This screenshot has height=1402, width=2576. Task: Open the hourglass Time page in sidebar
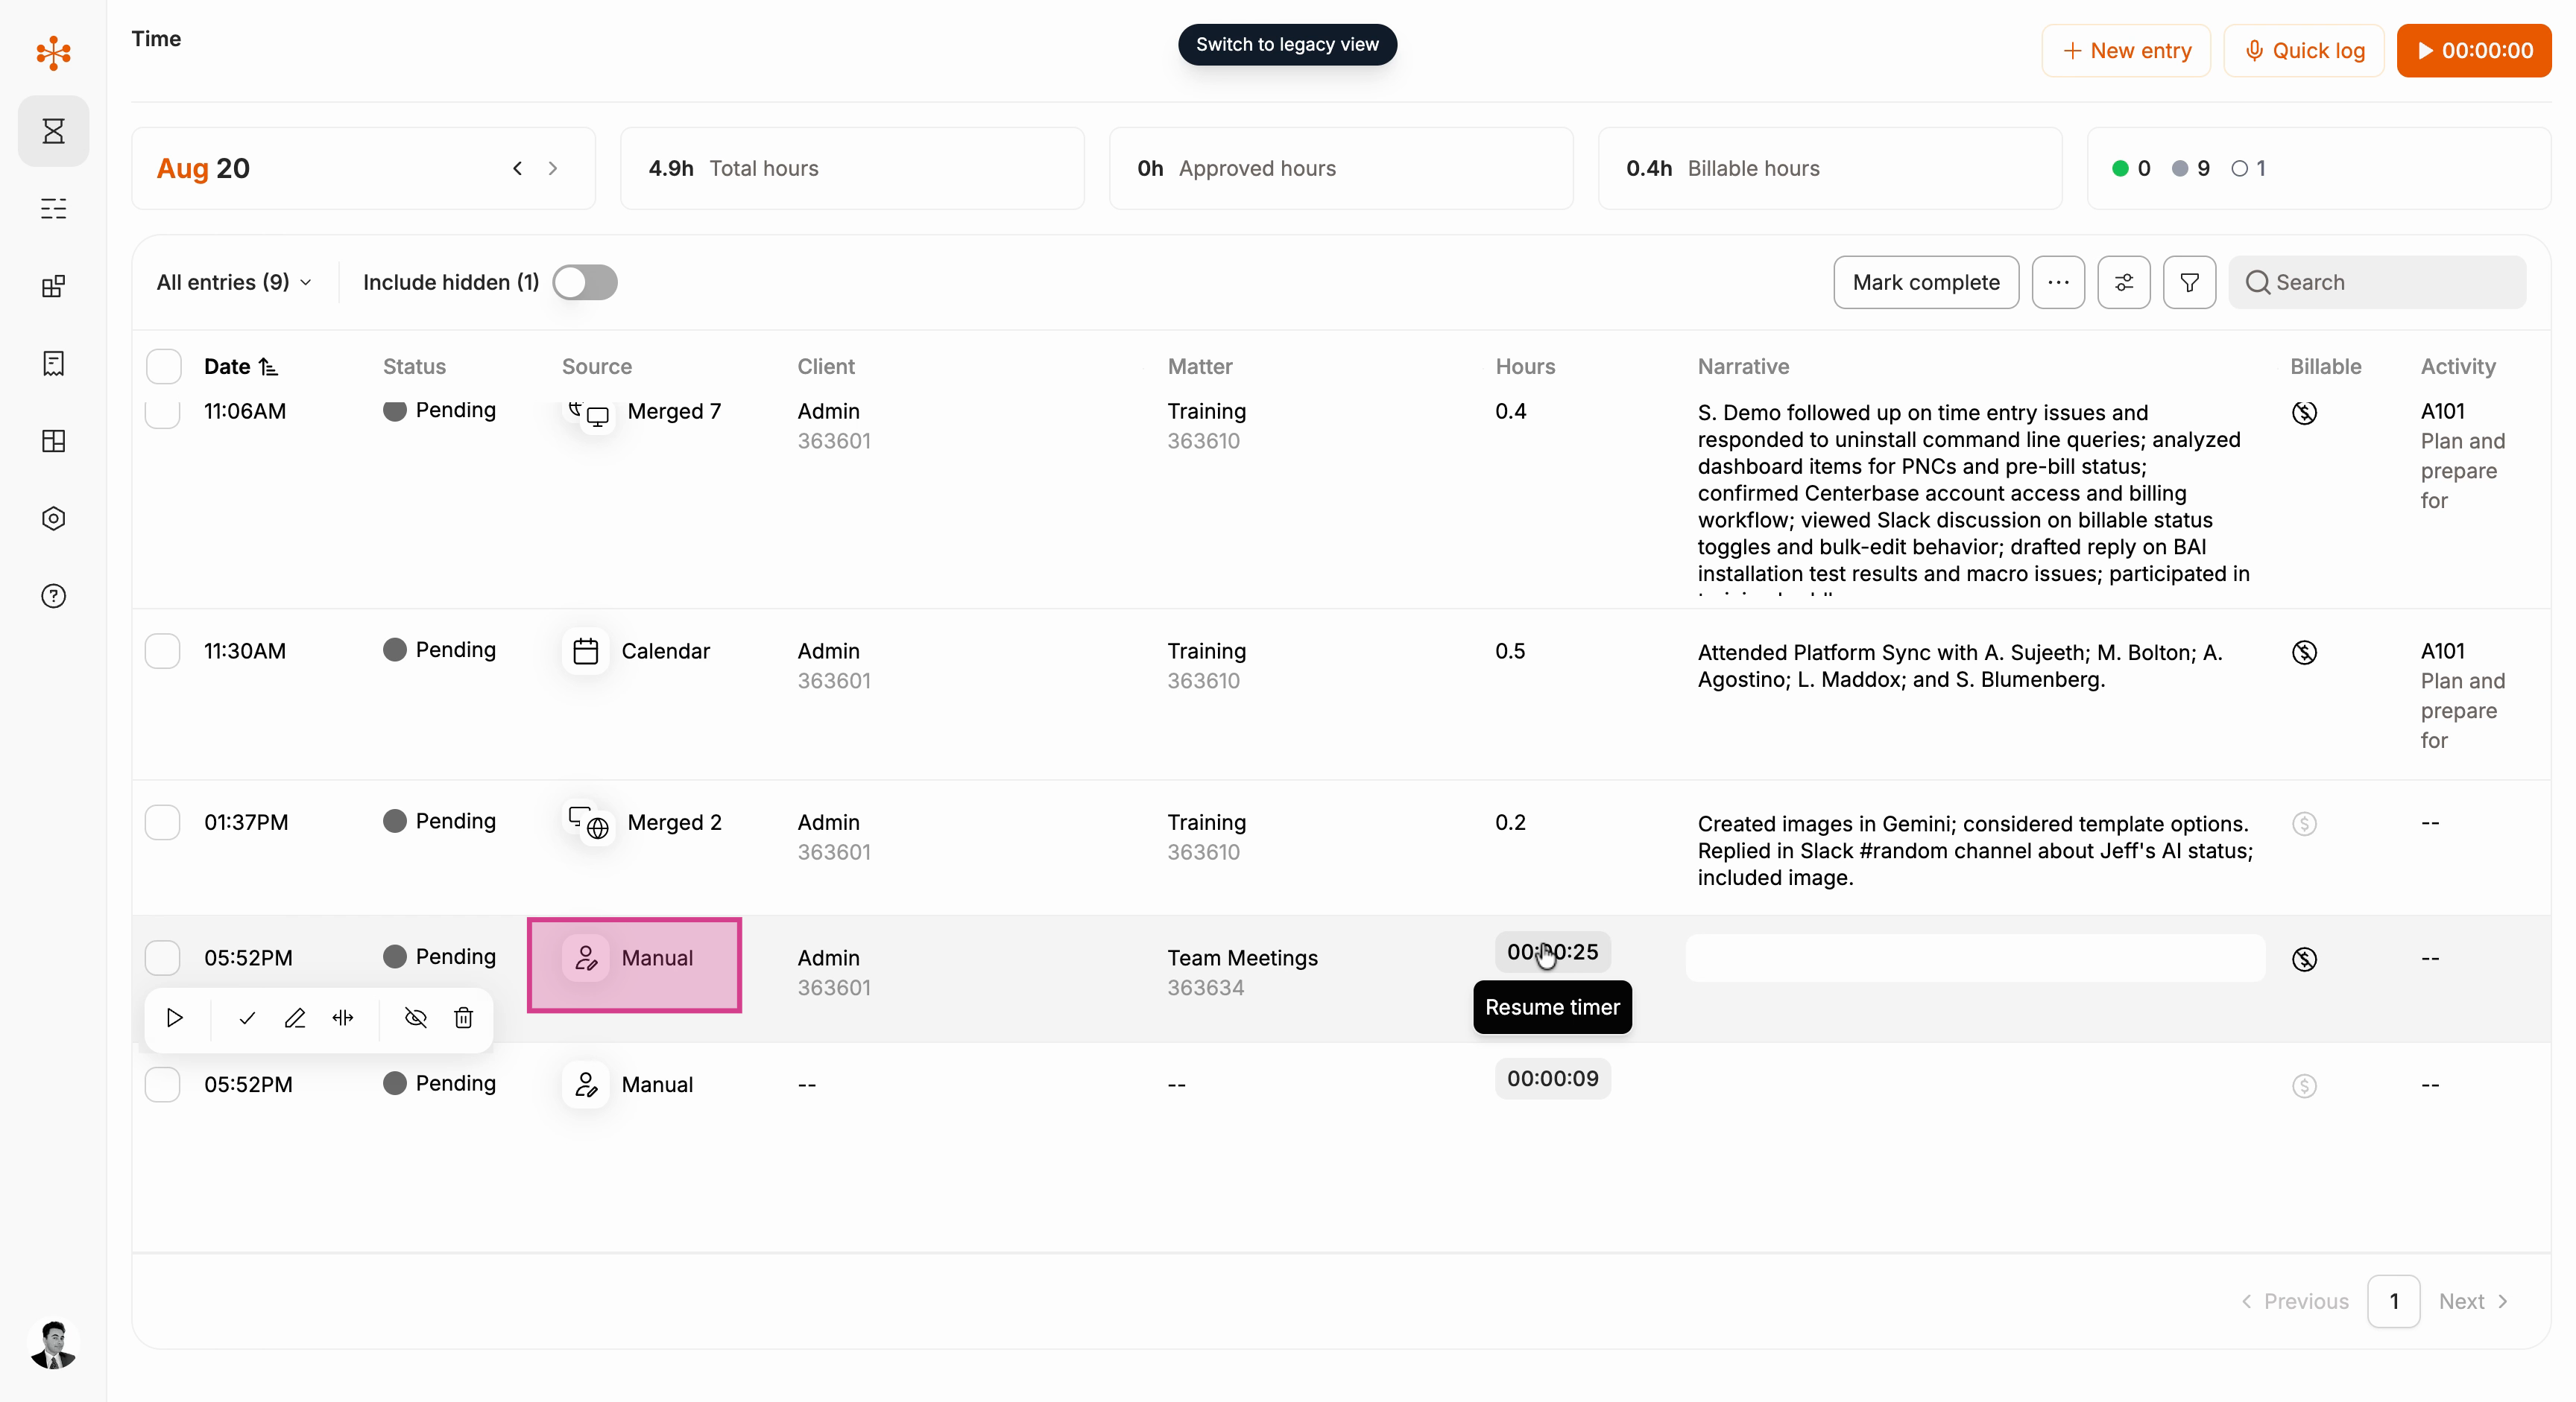[x=53, y=131]
